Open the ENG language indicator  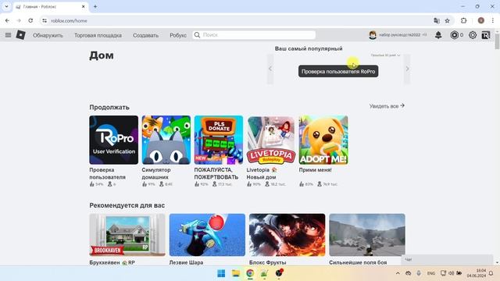coord(431,273)
